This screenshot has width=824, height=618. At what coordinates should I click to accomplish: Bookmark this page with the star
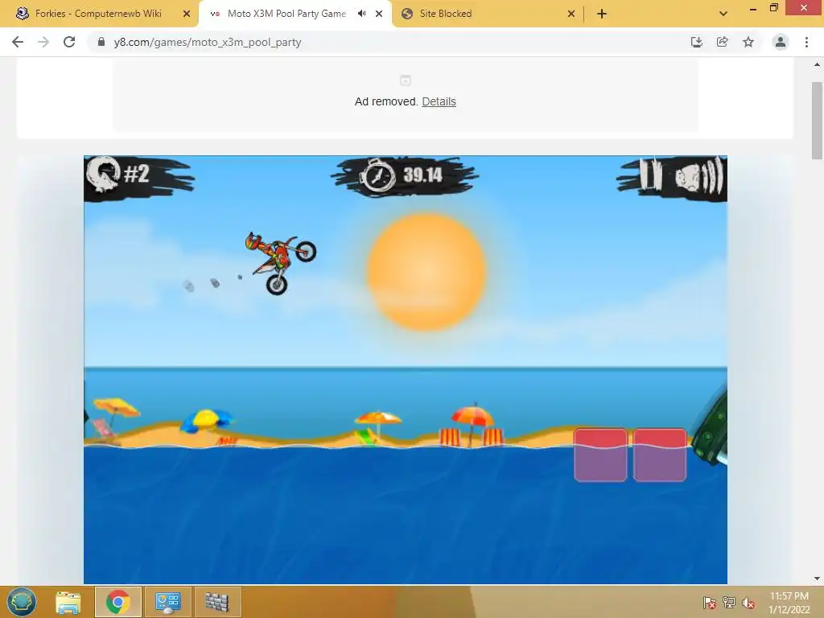pyautogui.click(x=748, y=42)
